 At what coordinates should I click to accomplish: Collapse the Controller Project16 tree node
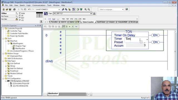coord(3,29)
